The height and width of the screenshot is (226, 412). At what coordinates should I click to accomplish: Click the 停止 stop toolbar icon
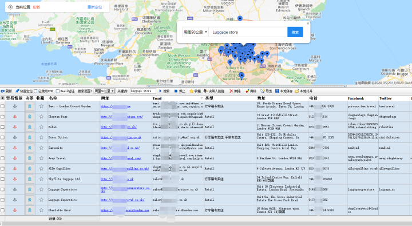click(x=176, y=91)
